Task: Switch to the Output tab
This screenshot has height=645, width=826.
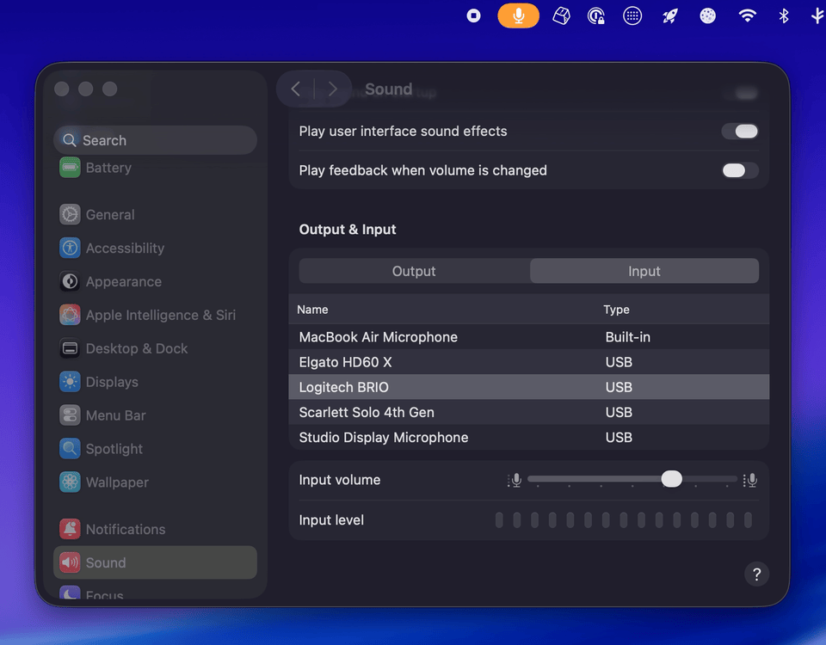Action: point(414,271)
